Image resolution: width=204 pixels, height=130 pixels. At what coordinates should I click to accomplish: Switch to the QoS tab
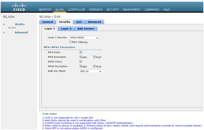(79, 22)
